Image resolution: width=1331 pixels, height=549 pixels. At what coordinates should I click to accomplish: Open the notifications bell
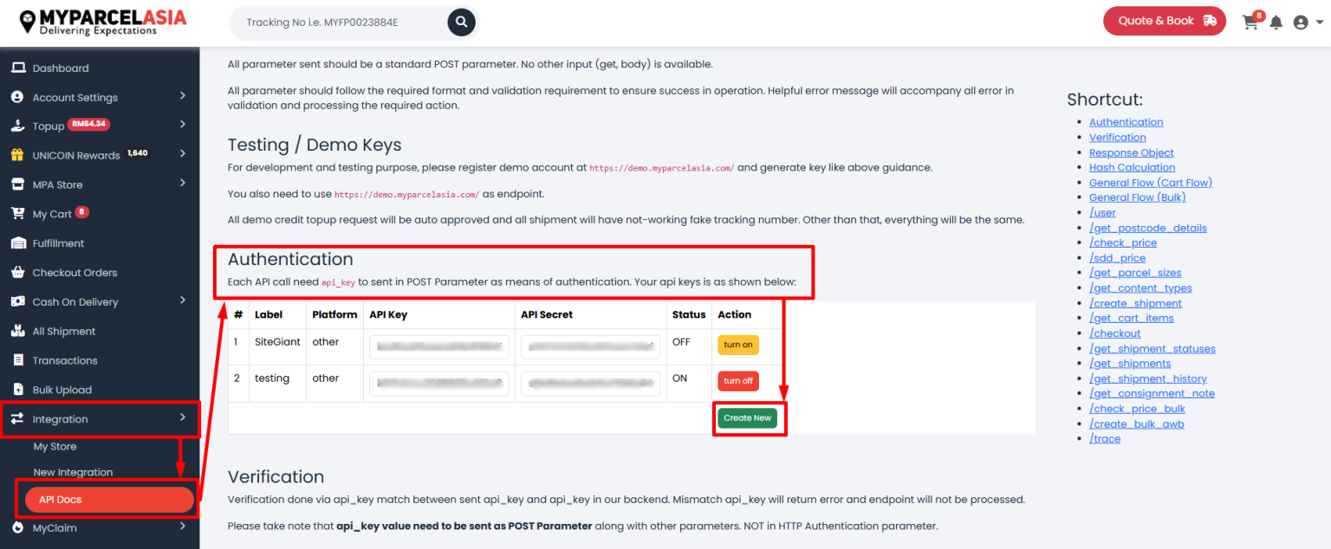point(1276,22)
